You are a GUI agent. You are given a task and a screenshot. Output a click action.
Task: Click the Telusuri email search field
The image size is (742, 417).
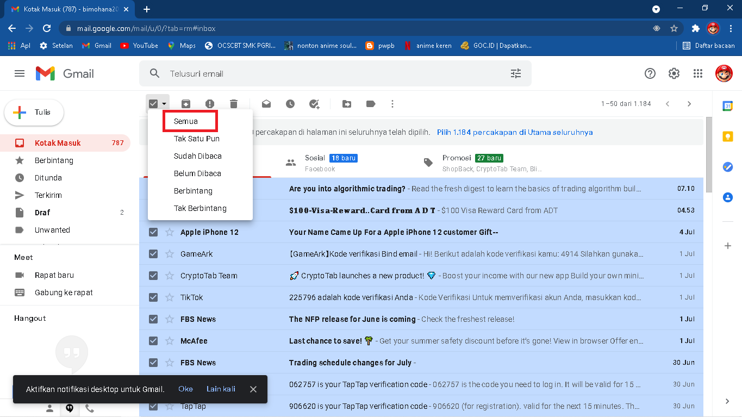tap(335, 73)
